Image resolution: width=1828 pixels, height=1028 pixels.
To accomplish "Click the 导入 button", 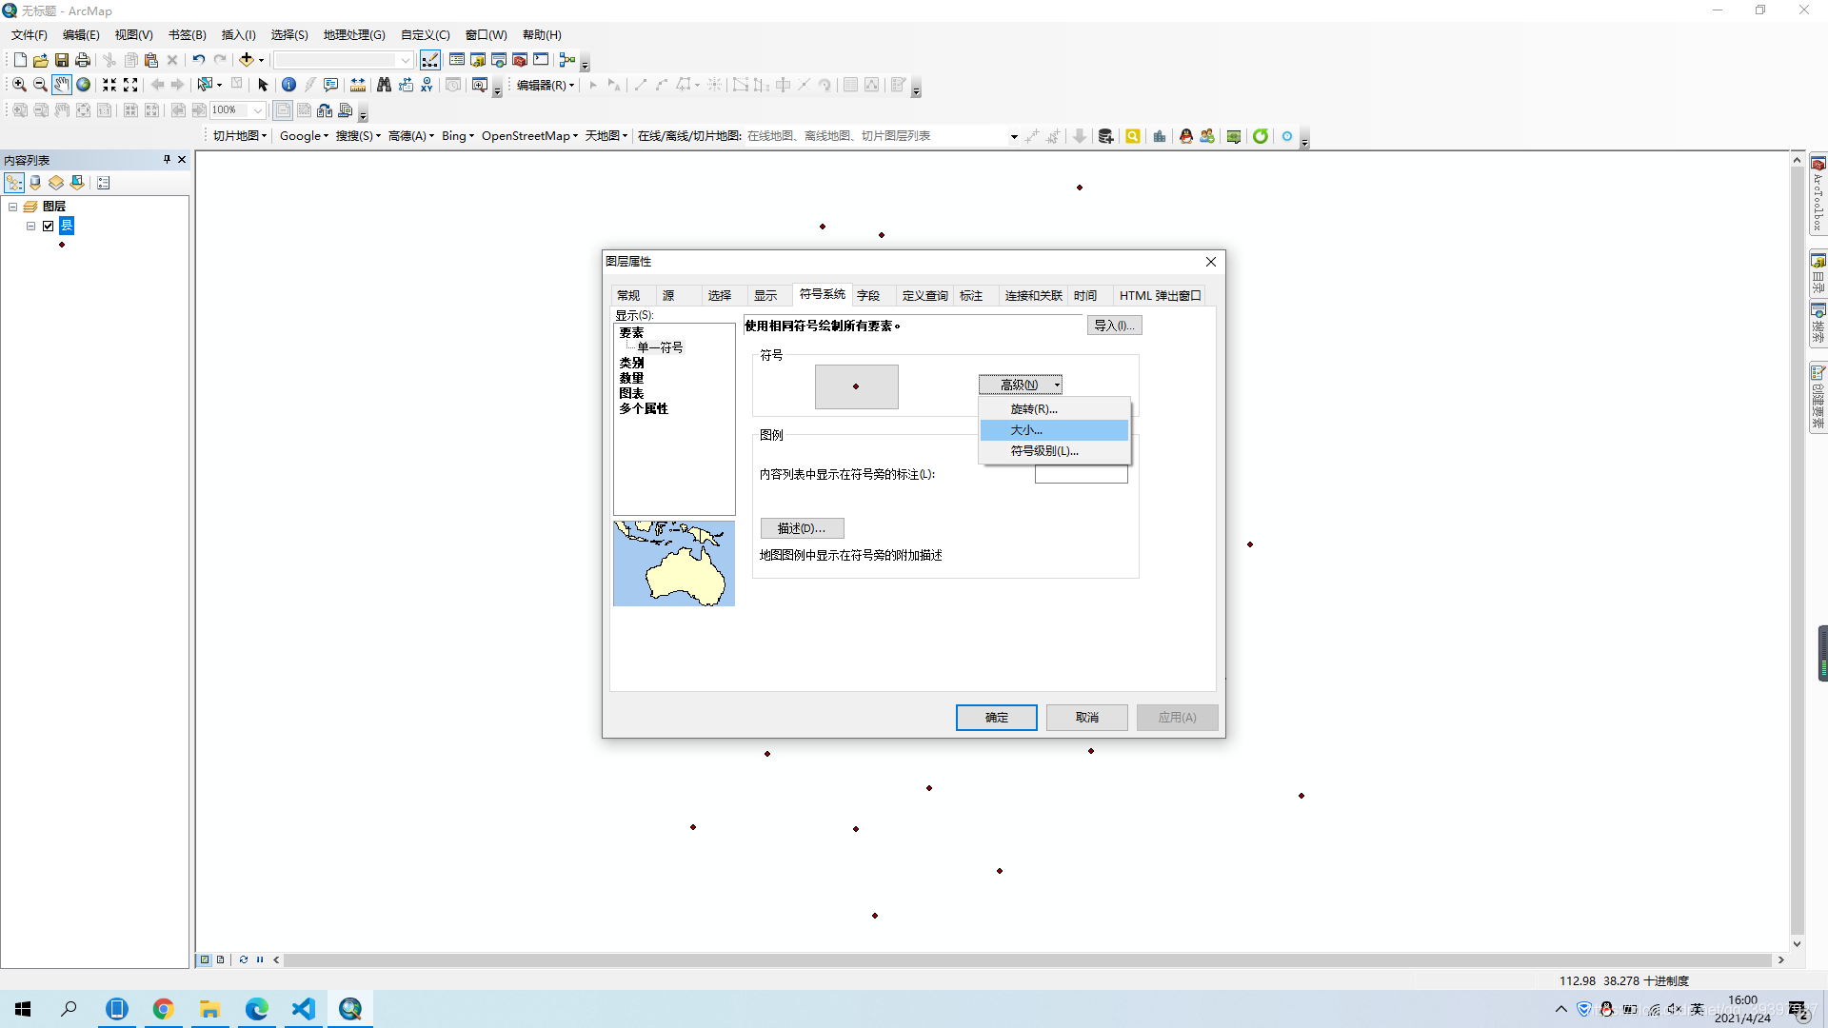I will pyautogui.click(x=1114, y=326).
